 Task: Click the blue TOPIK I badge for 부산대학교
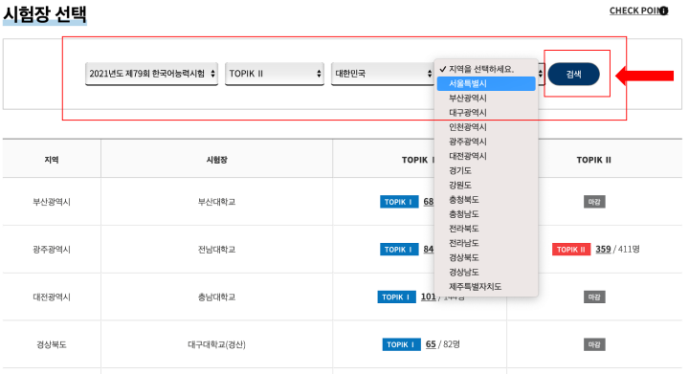[399, 202]
